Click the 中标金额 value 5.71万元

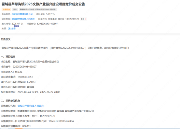(x=51, y=14)
